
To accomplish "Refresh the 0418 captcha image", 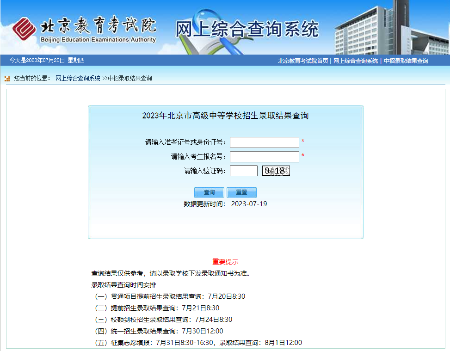I will coord(276,171).
